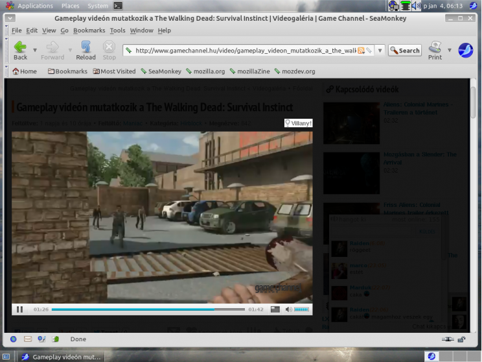Click the network monitor icon in system tray
Viewport: 482px width, 362px height.
click(x=406, y=6)
